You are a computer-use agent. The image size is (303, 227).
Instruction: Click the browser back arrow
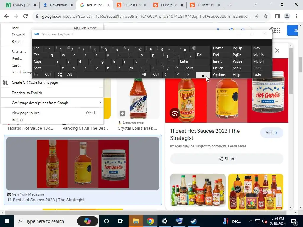[x=7, y=17]
